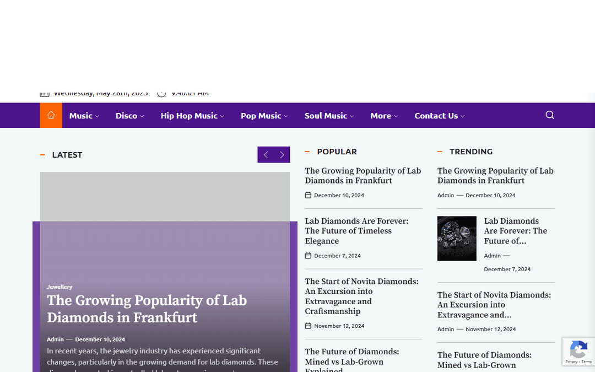Click calendar icon beside December 10, 2024 in Popular

pos(308,195)
